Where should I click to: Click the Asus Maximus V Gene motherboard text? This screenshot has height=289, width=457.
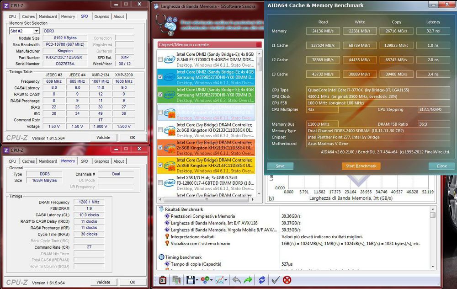click(x=327, y=144)
